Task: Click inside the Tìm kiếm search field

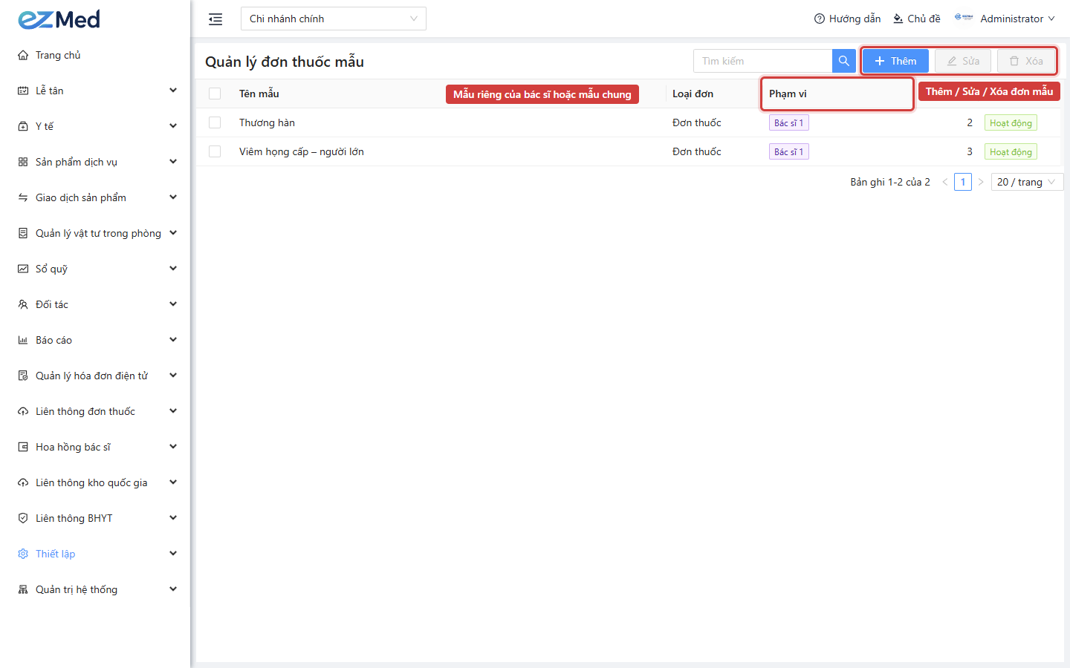Action: (763, 61)
